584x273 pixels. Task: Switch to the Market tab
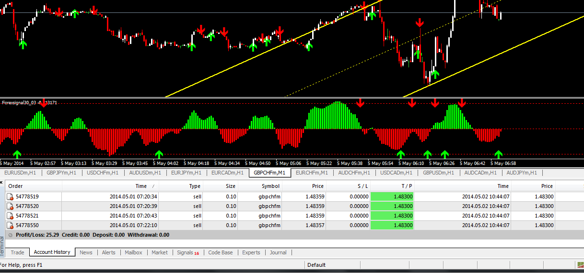[160, 252]
